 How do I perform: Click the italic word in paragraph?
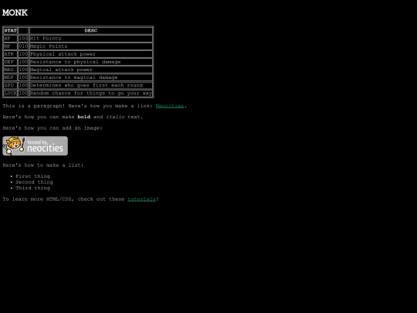point(115,117)
